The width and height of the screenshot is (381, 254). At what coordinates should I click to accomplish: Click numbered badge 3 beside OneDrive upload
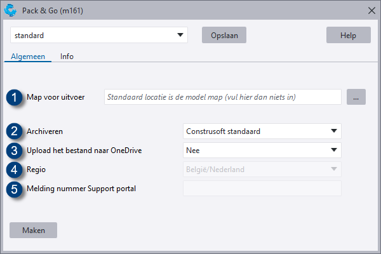coord(14,150)
